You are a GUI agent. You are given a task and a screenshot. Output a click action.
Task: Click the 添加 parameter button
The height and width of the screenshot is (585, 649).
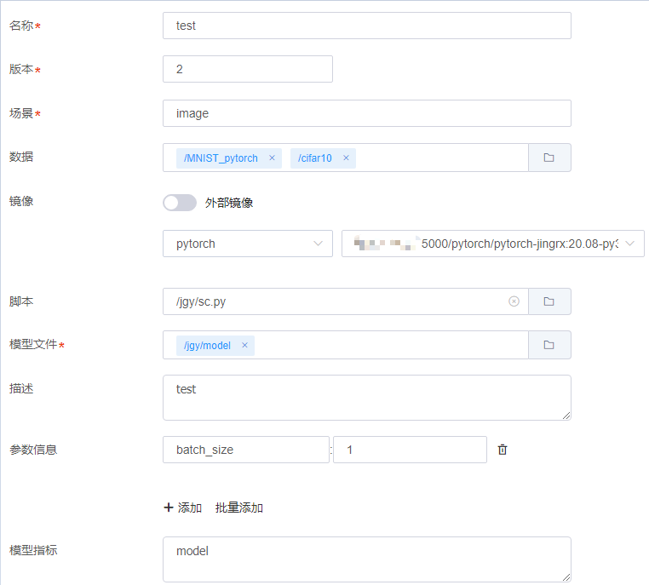point(182,508)
